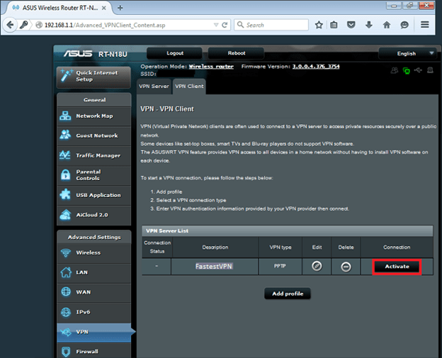Open a new browser tab
Image resolution: width=442 pixels, height=358 pixels.
(120, 8)
